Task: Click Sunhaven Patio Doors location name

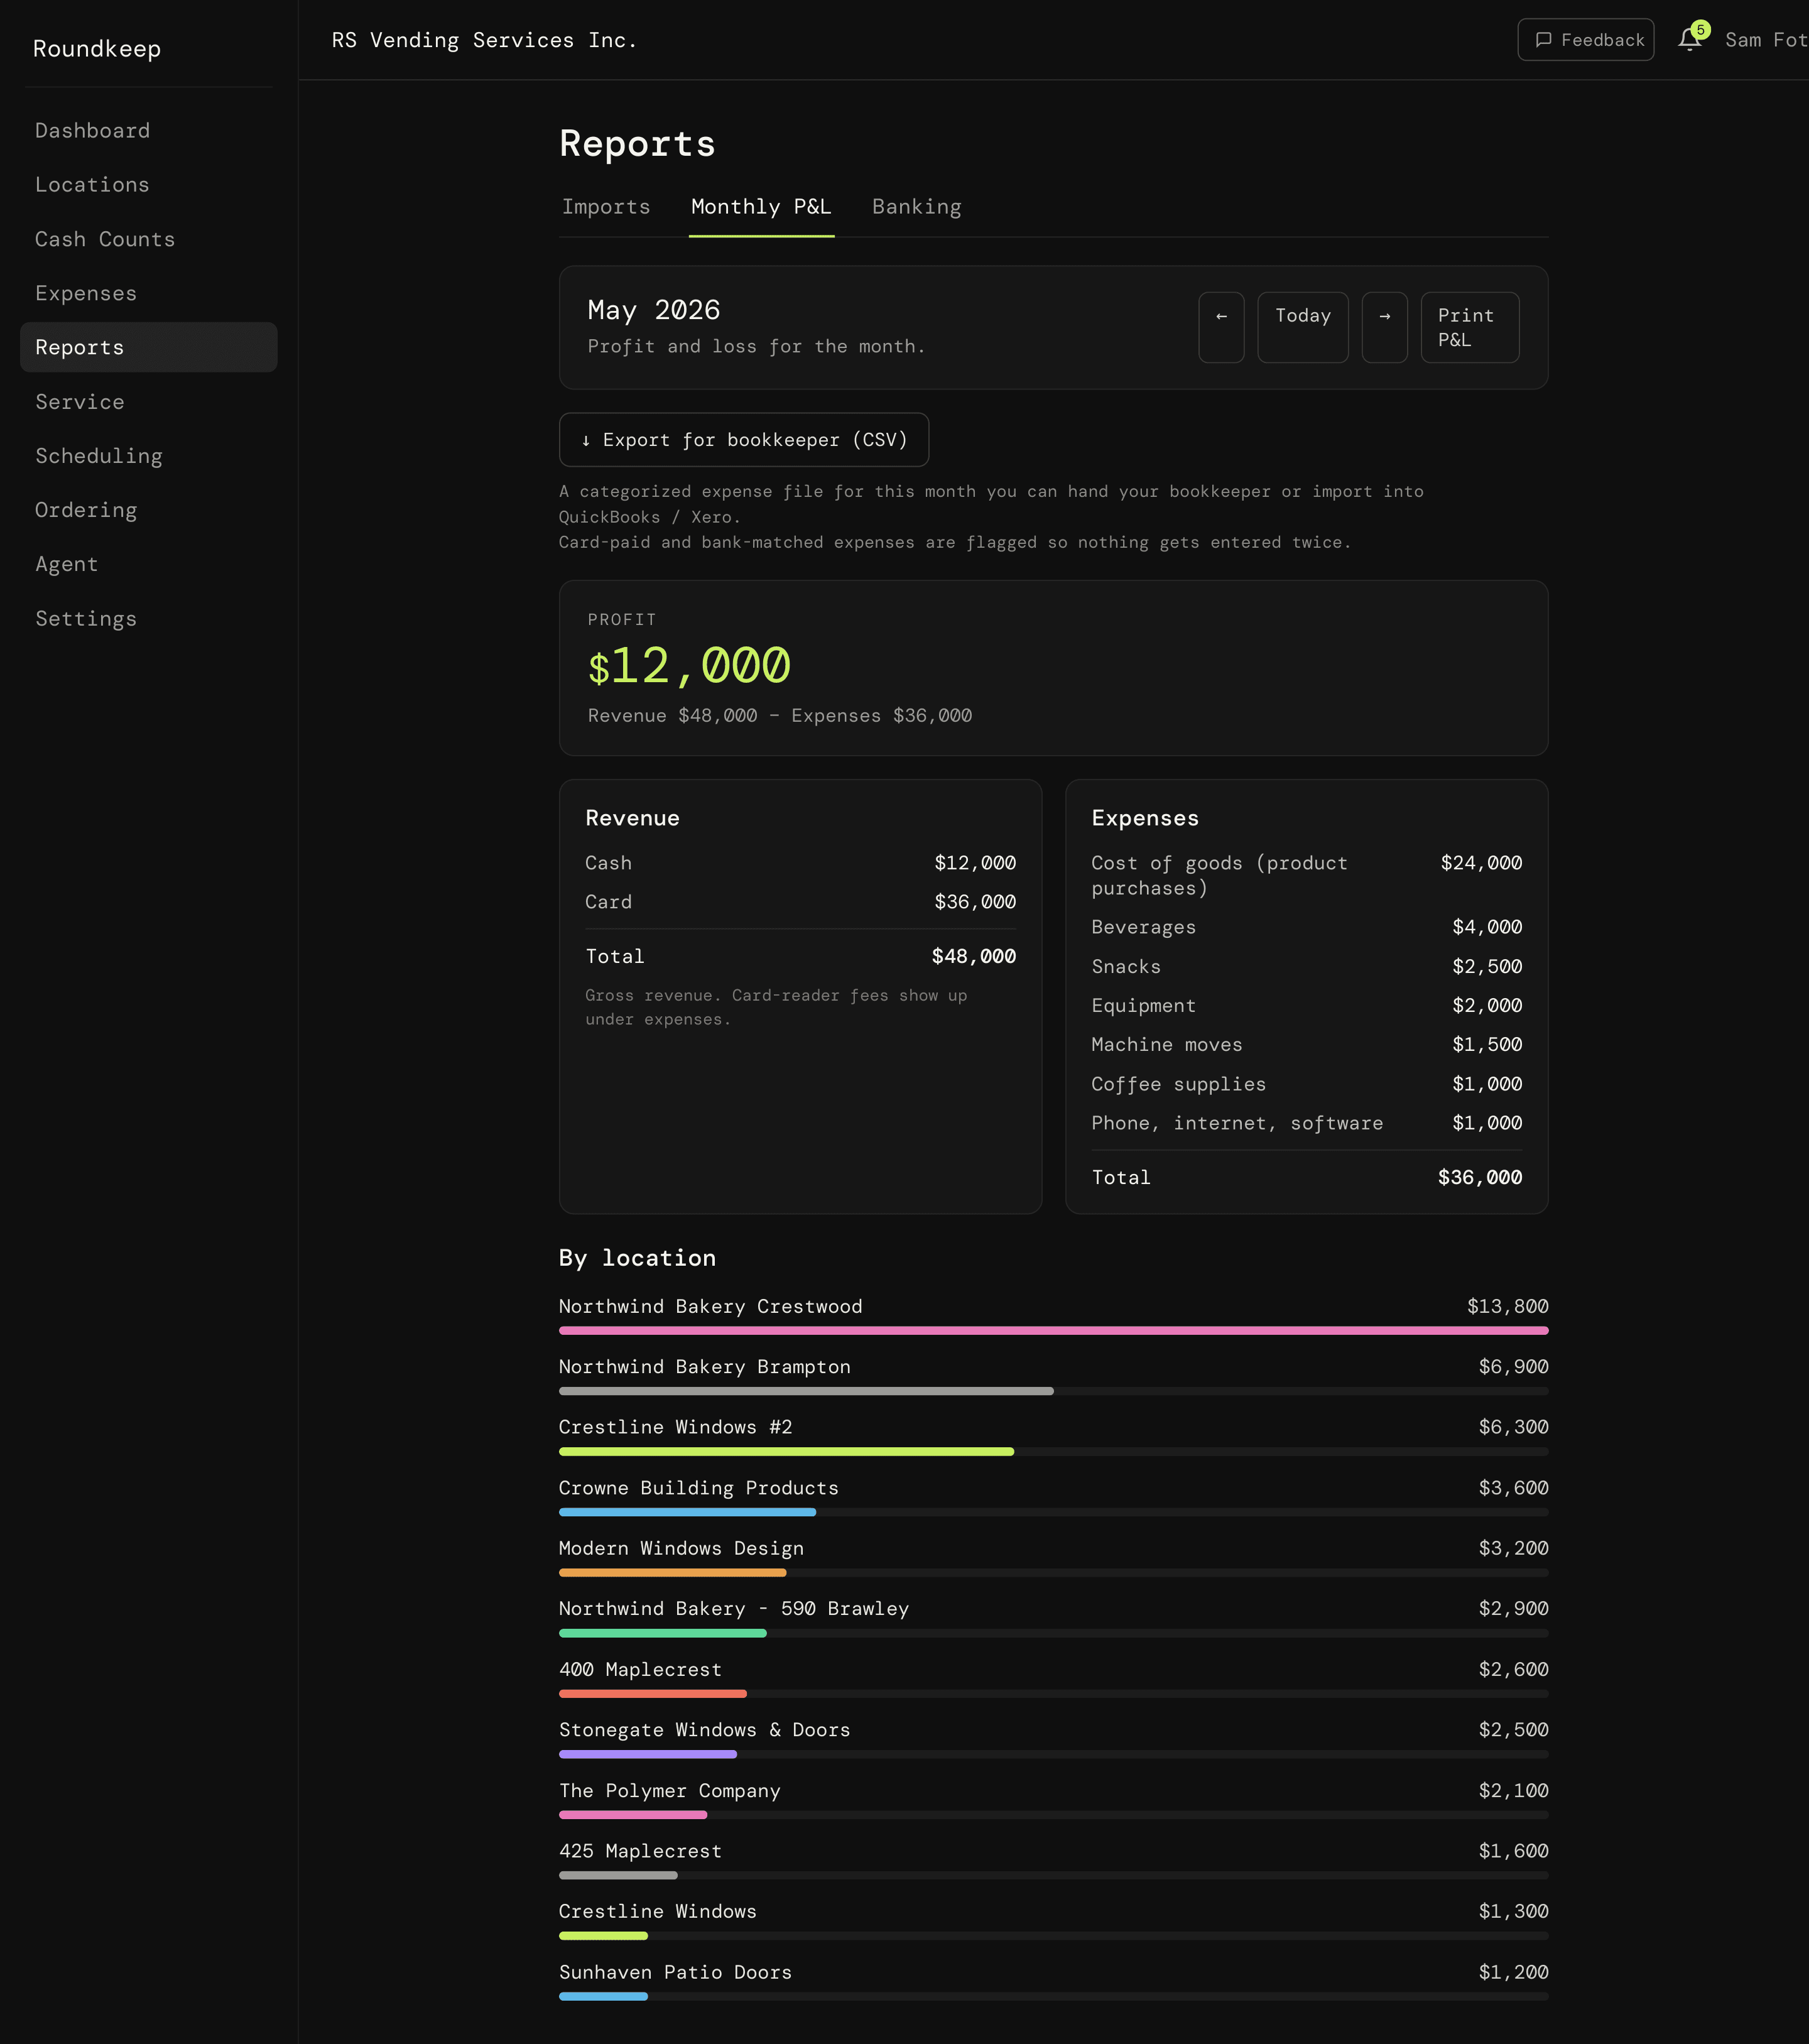Action: [675, 1972]
